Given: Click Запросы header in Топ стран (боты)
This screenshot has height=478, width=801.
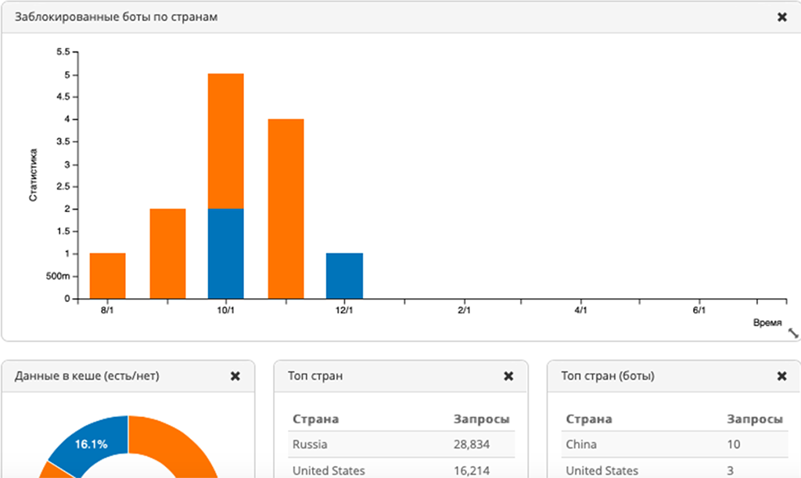Looking at the screenshot, I should click(x=755, y=419).
